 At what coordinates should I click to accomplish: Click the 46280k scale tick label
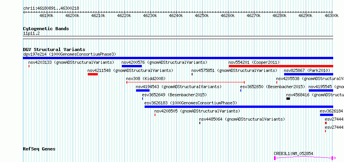[x=279, y=15]
